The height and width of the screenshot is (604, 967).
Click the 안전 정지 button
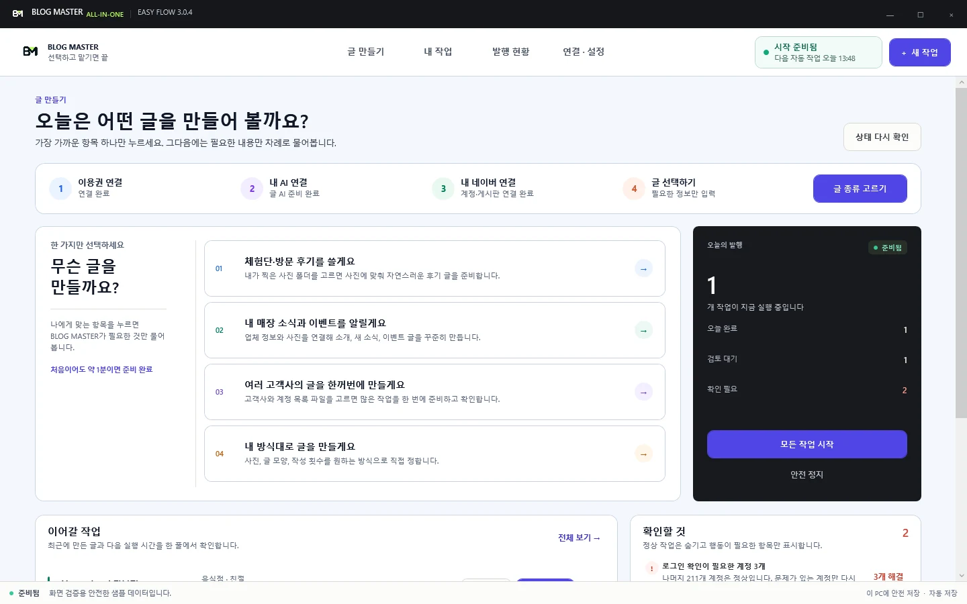(x=807, y=474)
